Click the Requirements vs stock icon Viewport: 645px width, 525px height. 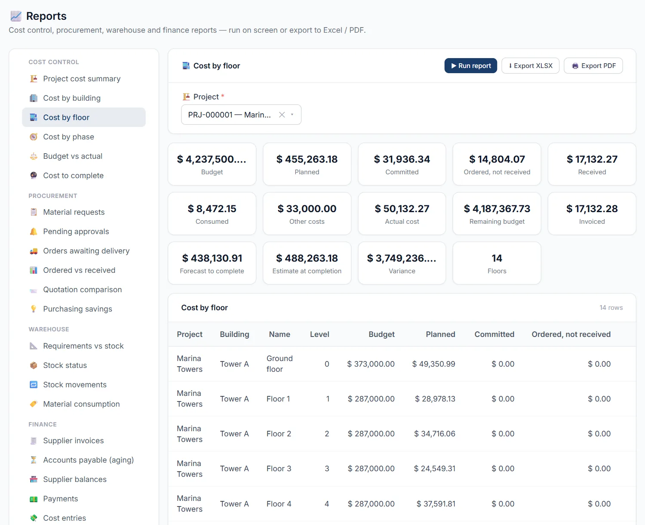[34, 346]
